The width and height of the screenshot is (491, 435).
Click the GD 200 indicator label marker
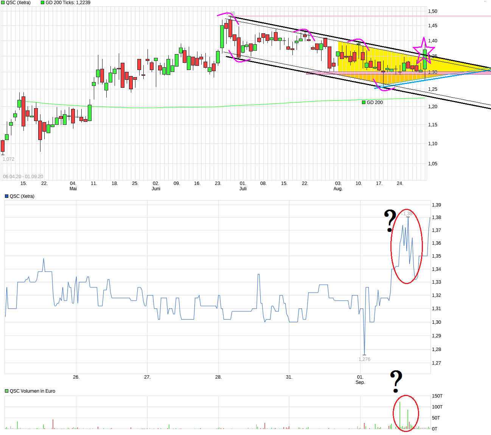[363, 102]
